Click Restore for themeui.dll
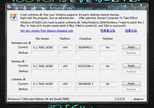 (x=131, y=72)
